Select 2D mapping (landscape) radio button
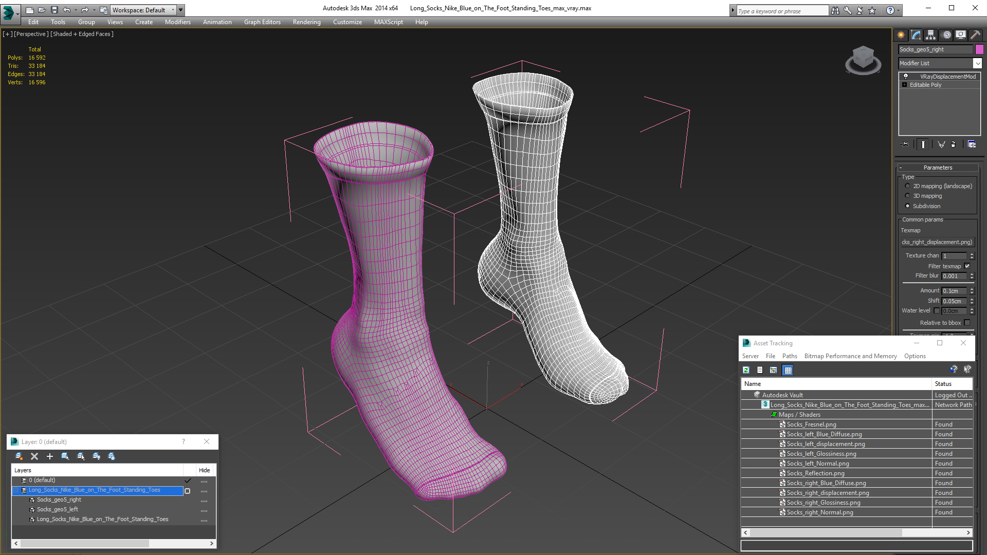Image resolution: width=987 pixels, height=555 pixels. (x=907, y=186)
